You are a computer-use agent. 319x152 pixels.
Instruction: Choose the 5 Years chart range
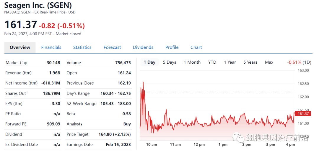250,62
